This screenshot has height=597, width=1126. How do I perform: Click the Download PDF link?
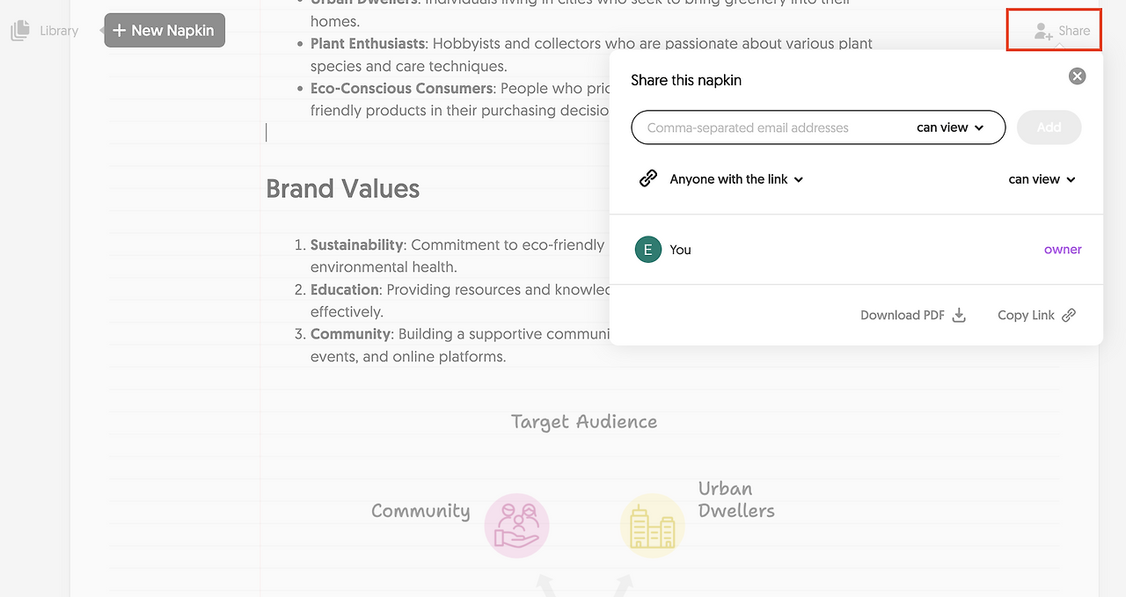pyautogui.click(x=903, y=315)
